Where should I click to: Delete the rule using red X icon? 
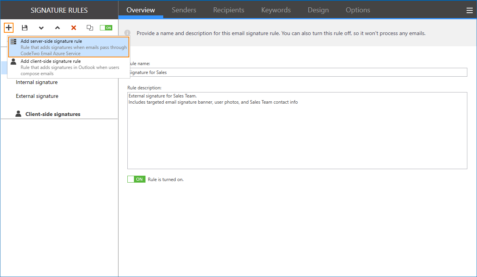click(73, 27)
